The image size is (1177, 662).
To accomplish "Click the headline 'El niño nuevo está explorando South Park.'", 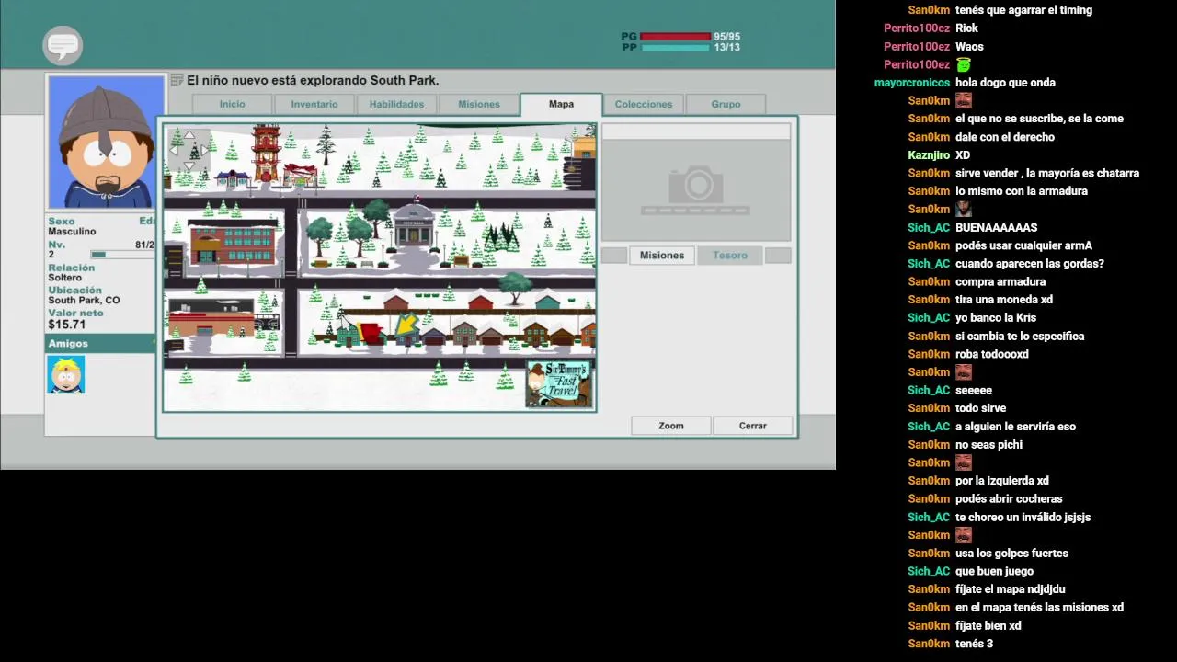I will 313,80.
